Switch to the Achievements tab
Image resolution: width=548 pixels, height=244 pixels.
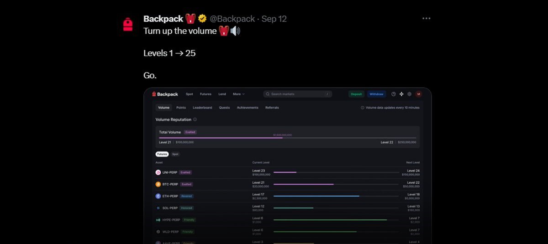(248, 108)
